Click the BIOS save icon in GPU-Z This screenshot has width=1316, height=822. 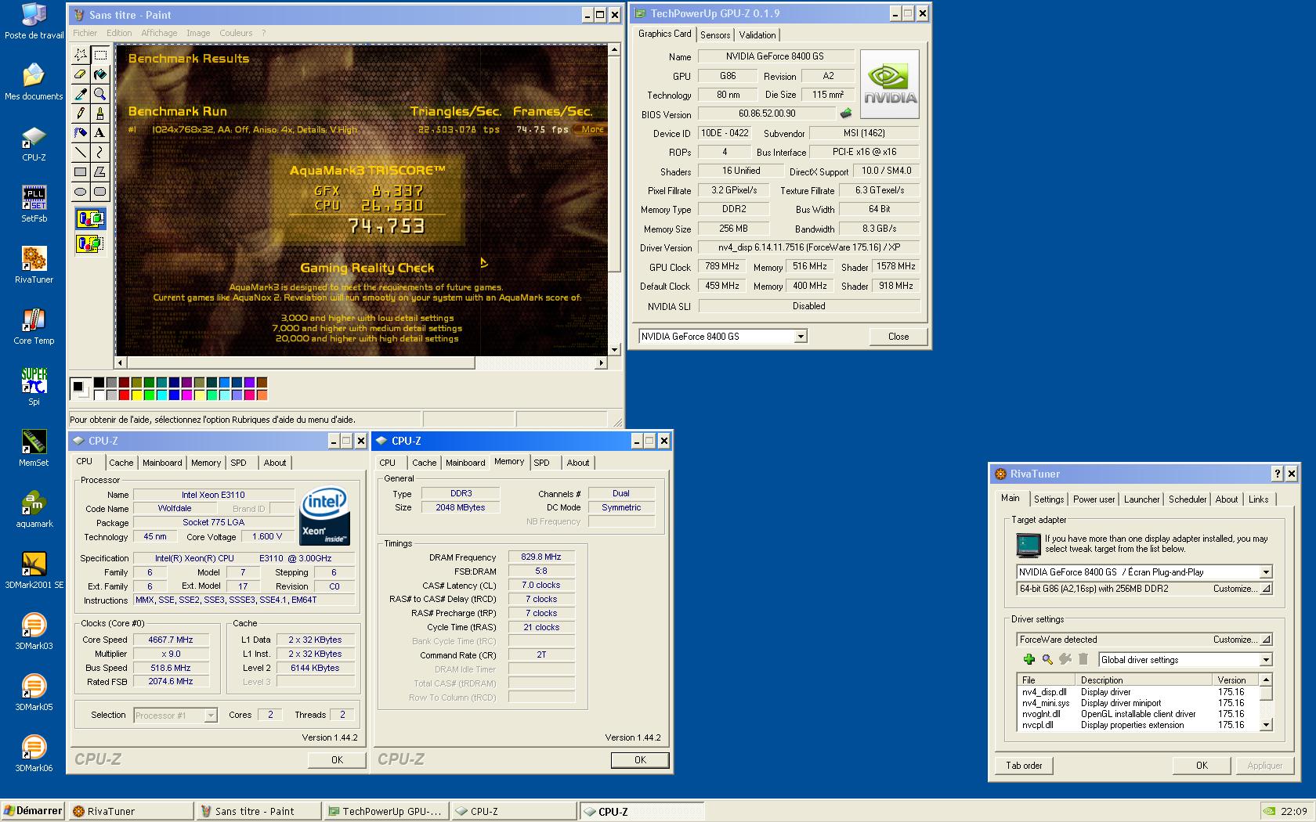point(846,114)
